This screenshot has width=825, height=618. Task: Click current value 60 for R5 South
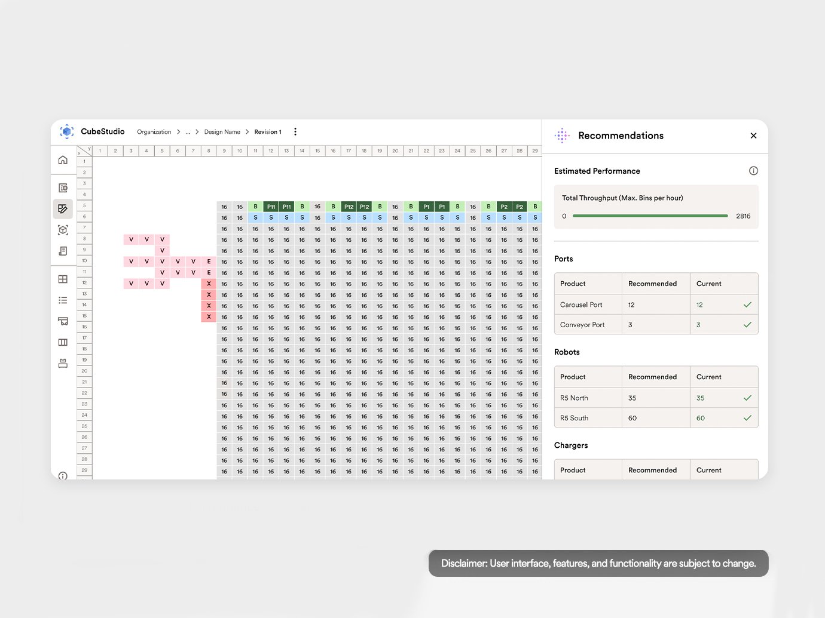pos(700,418)
